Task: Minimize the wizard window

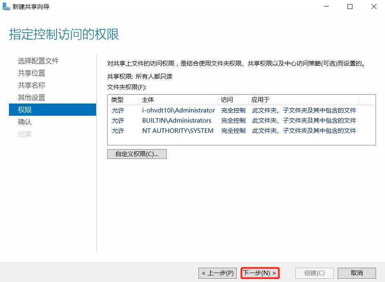Action: coord(326,7)
